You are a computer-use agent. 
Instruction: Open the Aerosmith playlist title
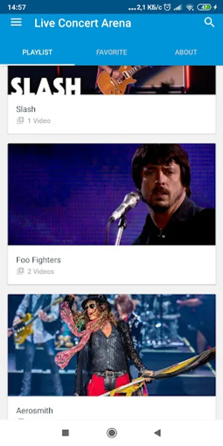[x=34, y=411]
